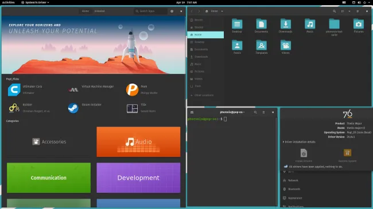Viewport: 373px width, 209px height.
Task: Open the phoronix-test-suite folder
Action: [334, 24]
